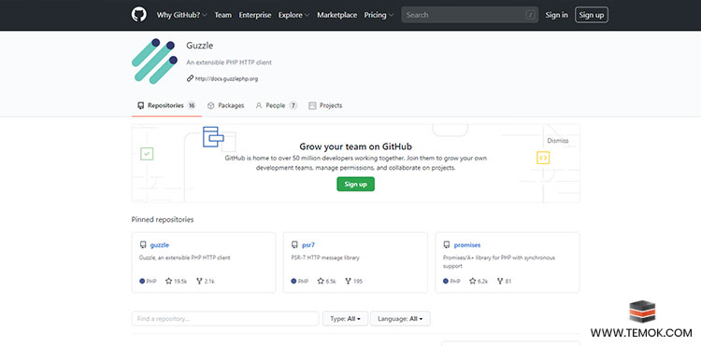Viewport: 701px width, 346px height.
Task: Click the green Sign up button
Action: pyautogui.click(x=355, y=184)
